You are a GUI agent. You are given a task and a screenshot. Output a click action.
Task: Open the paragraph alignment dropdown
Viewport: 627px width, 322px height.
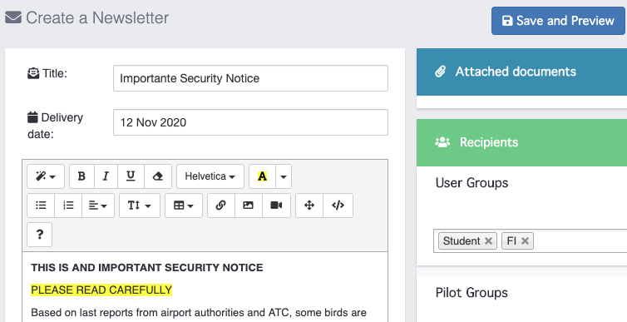pyautogui.click(x=98, y=206)
